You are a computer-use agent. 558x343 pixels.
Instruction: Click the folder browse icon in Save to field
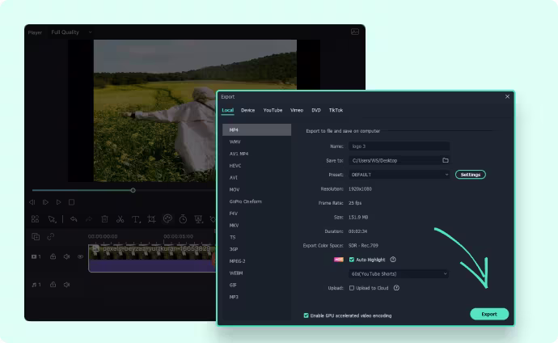pyautogui.click(x=446, y=160)
